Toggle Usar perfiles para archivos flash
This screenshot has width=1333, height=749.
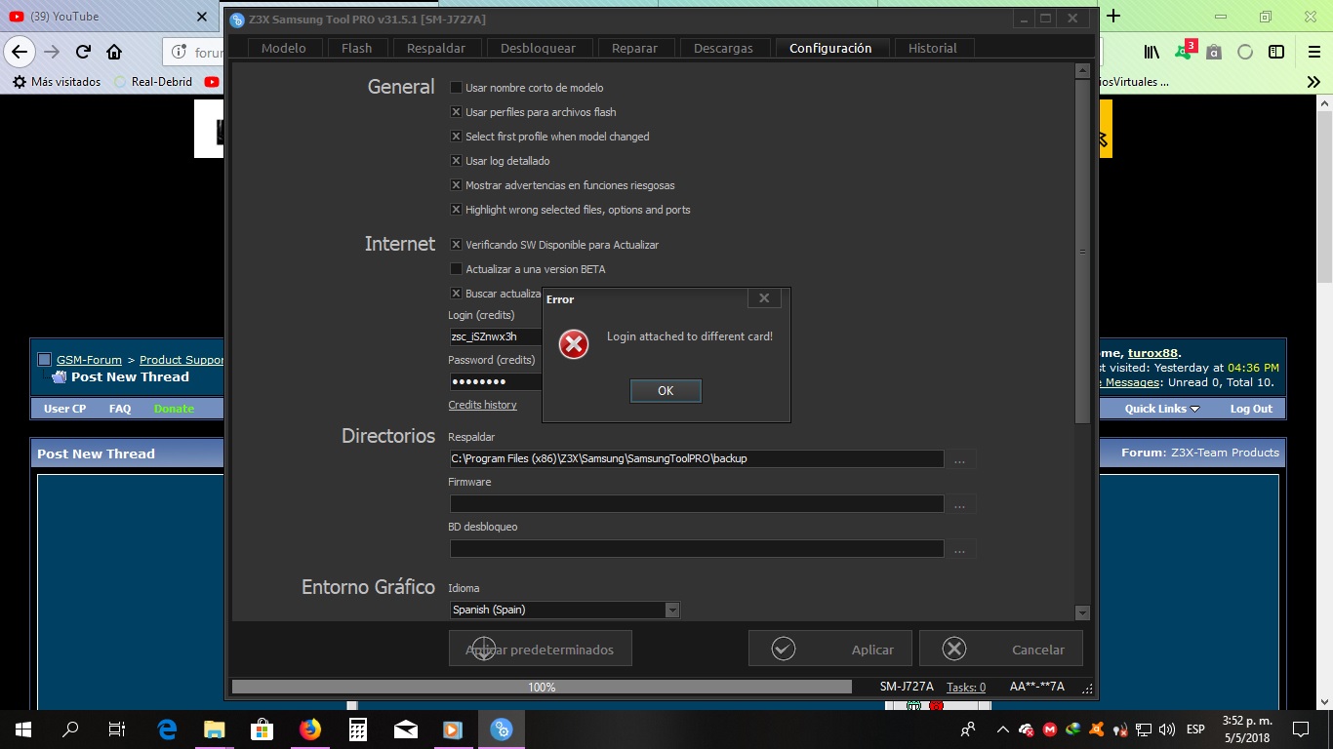coord(456,112)
